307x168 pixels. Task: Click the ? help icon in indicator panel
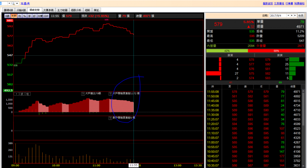click(17, 94)
